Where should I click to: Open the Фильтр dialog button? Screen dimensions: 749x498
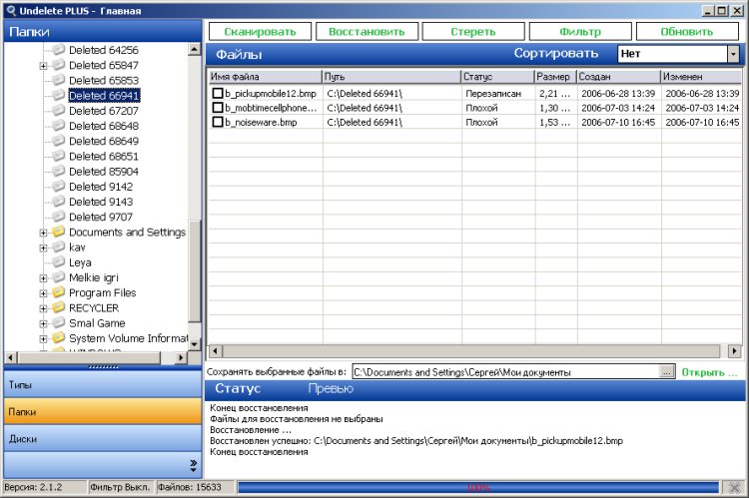(580, 32)
